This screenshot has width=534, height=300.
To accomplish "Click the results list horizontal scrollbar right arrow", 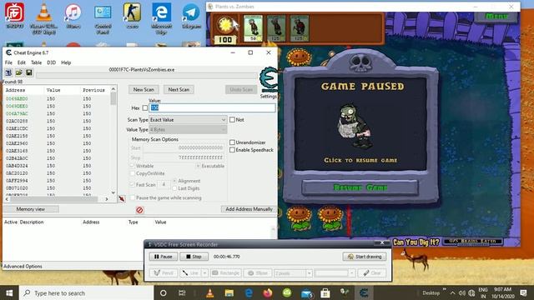I will (107, 199).
